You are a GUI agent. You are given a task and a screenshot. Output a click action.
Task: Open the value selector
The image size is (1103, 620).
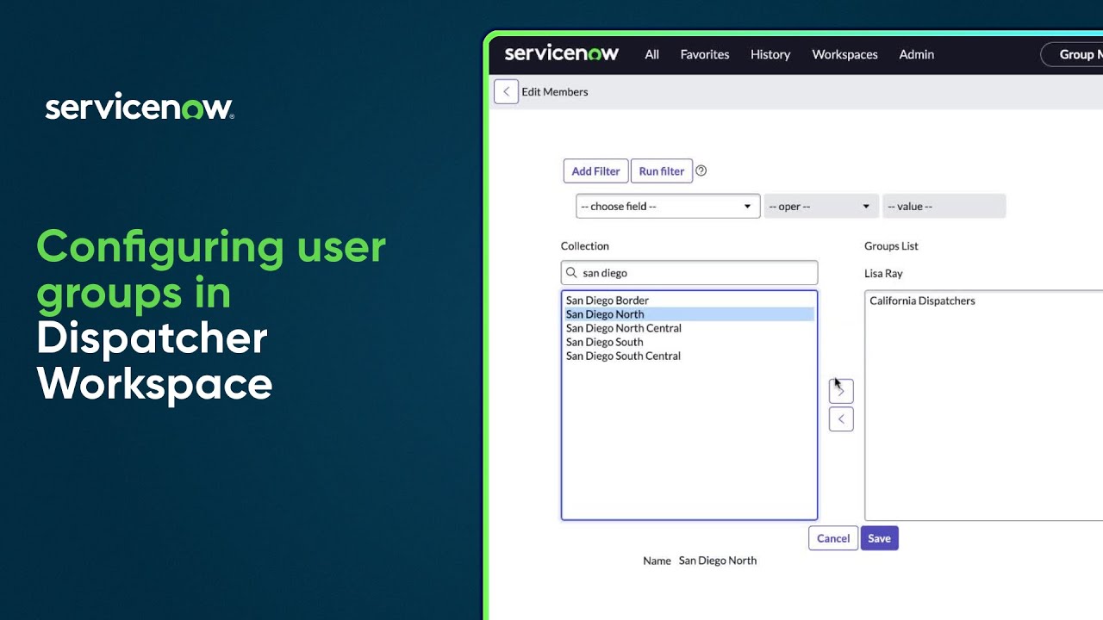coord(944,206)
